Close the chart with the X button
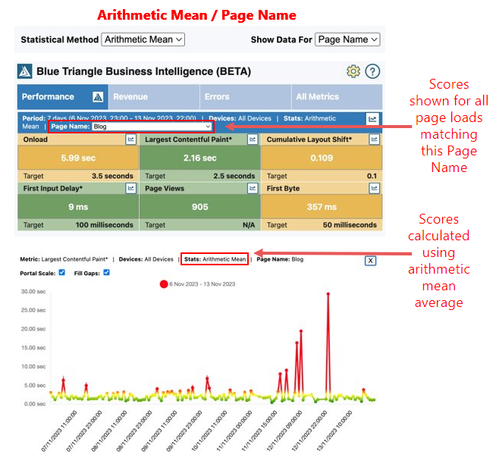Image resolution: width=496 pixels, height=473 pixels. tap(370, 261)
